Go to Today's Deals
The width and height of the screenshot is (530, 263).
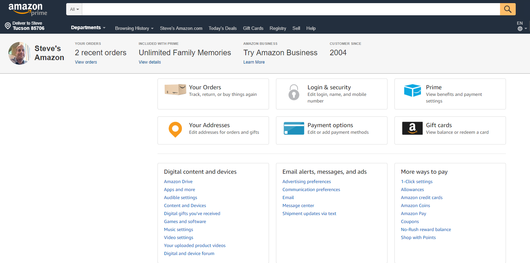click(x=223, y=28)
